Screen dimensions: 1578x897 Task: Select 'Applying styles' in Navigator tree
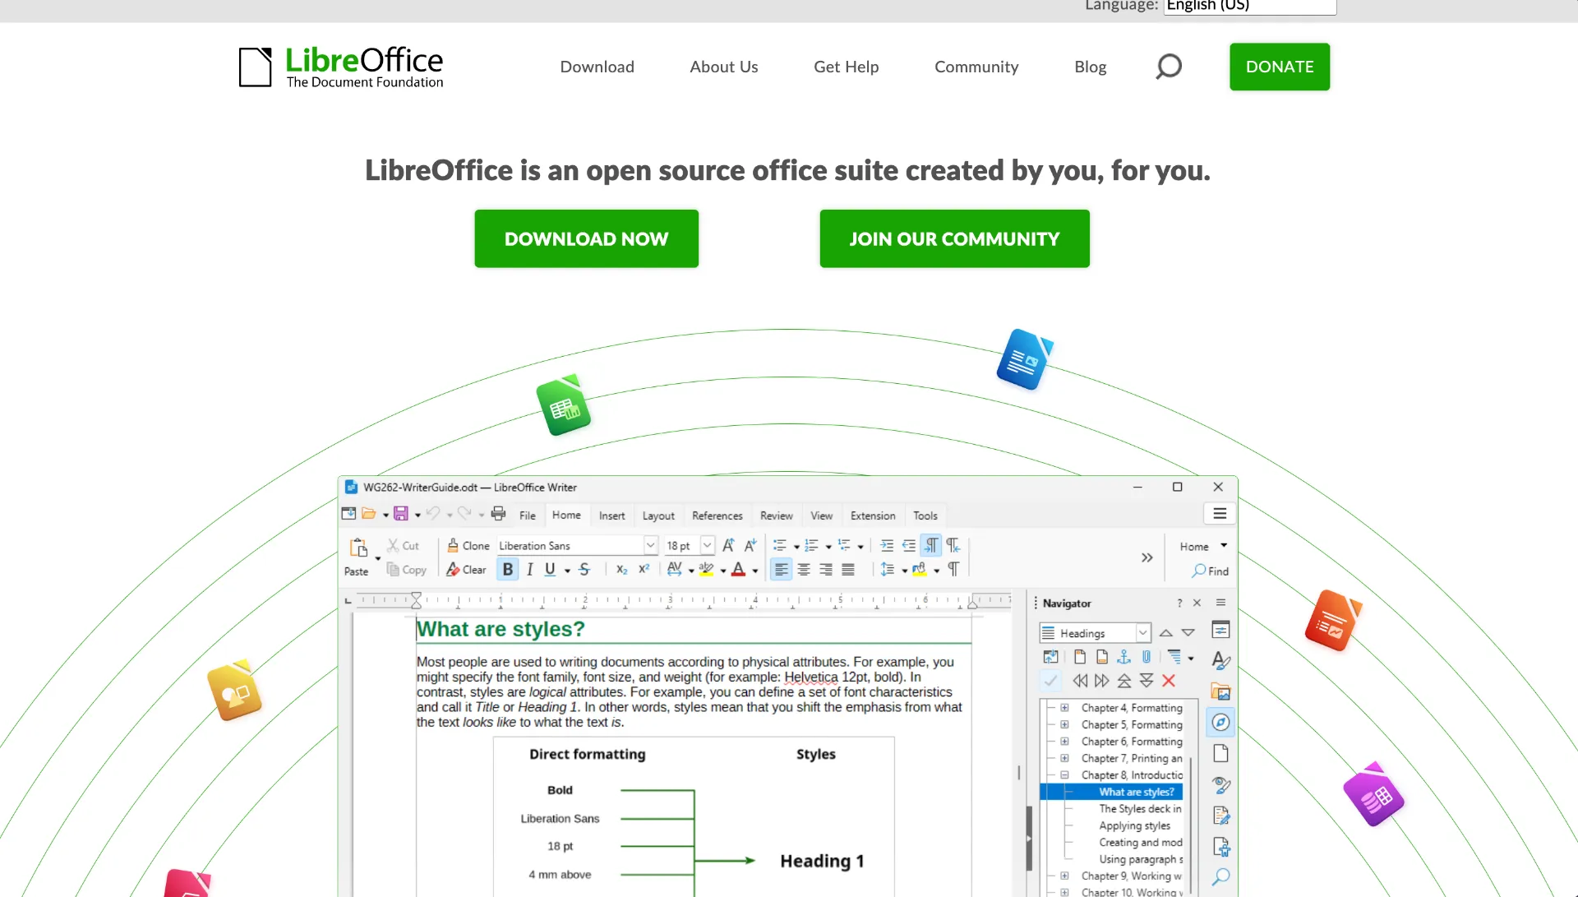(1134, 826)
